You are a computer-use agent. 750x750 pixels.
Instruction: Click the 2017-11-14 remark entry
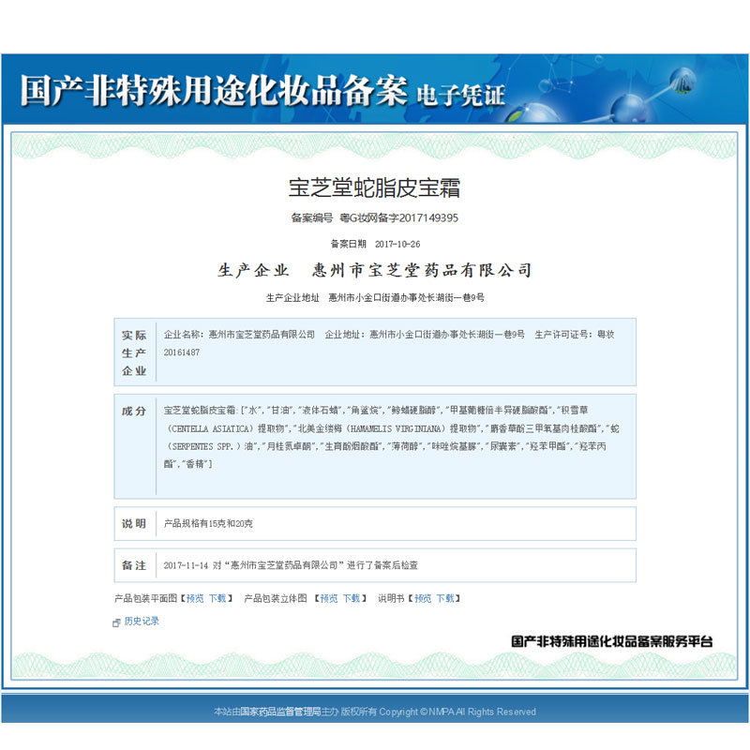[291, 565]
